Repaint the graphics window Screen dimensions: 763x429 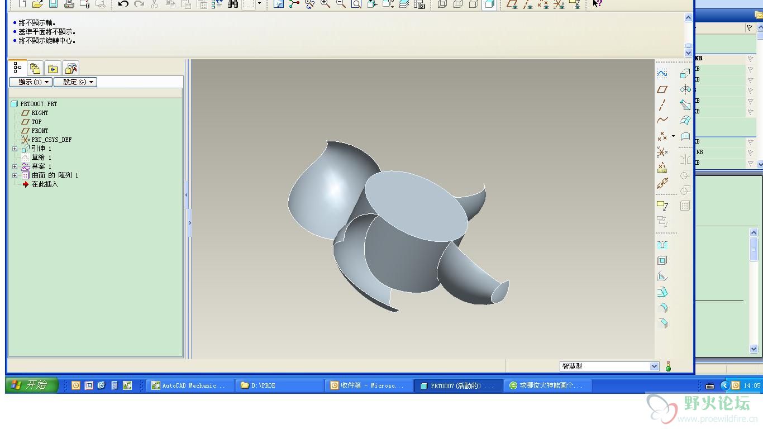tap(279, 4)
